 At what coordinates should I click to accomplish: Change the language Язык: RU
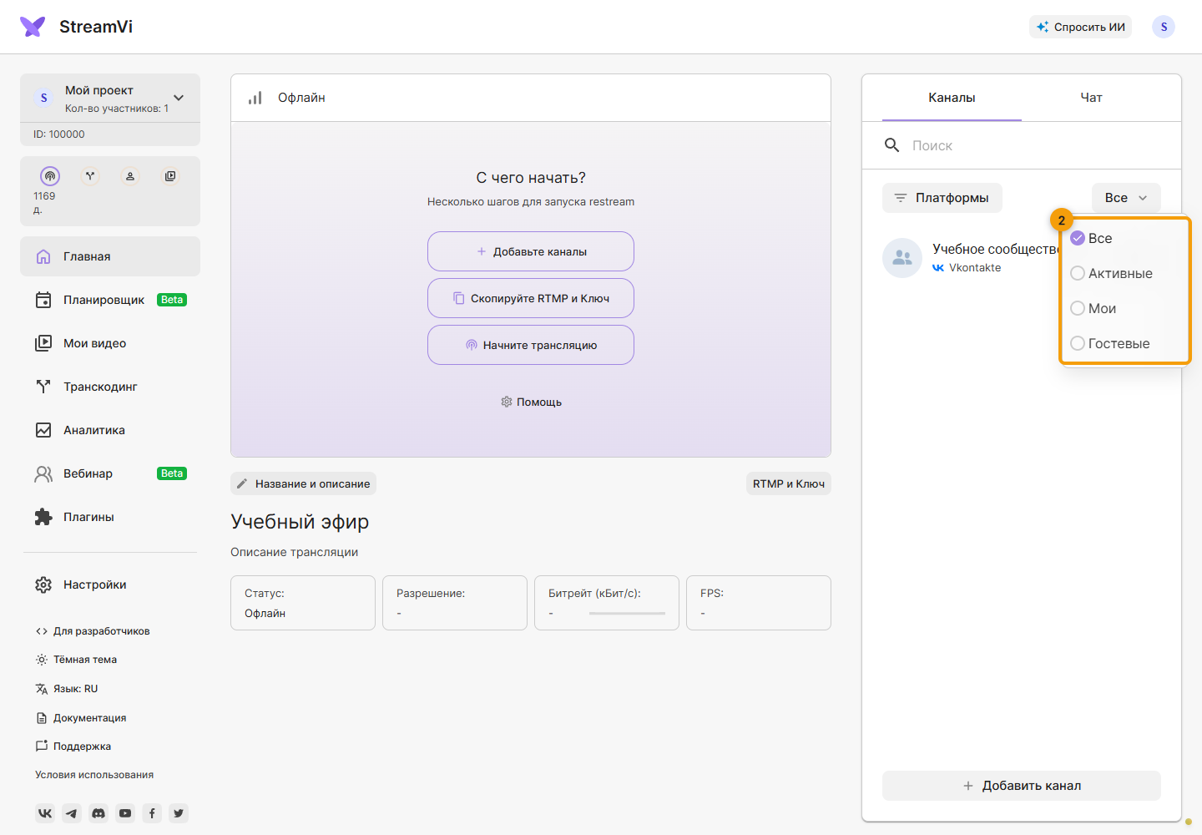(x=67, y=689)
